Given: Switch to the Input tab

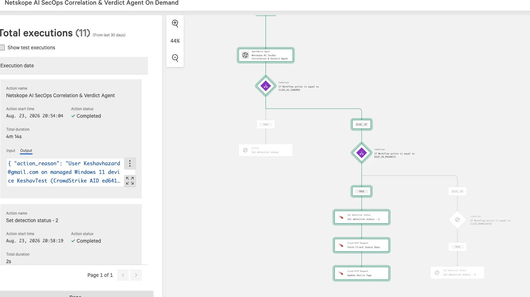Looking at the screenshot, I should pos(11,150).
